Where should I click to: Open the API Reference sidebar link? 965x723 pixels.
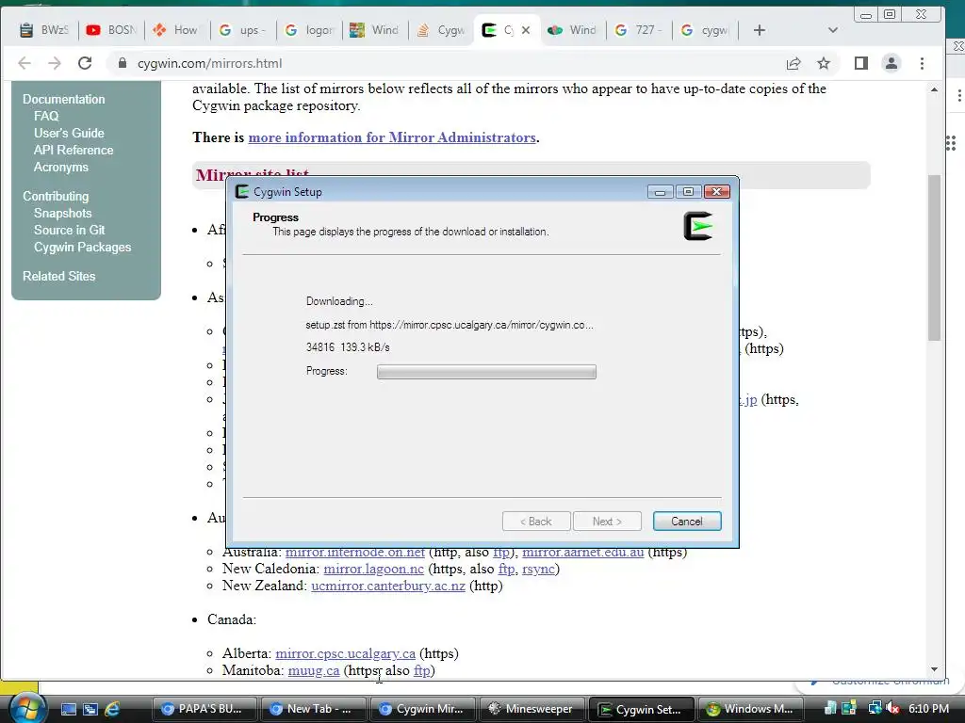click(x=74, y=150)
